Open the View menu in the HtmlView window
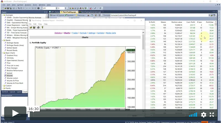Image resolution: width=221 pixels, height=123 pixels. (40, 24)
